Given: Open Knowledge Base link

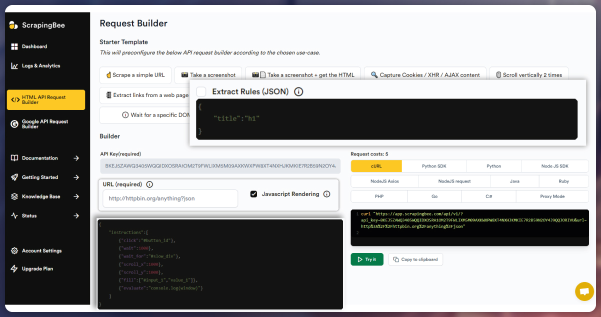Looking at the screenshot, I should coord(41,196).
